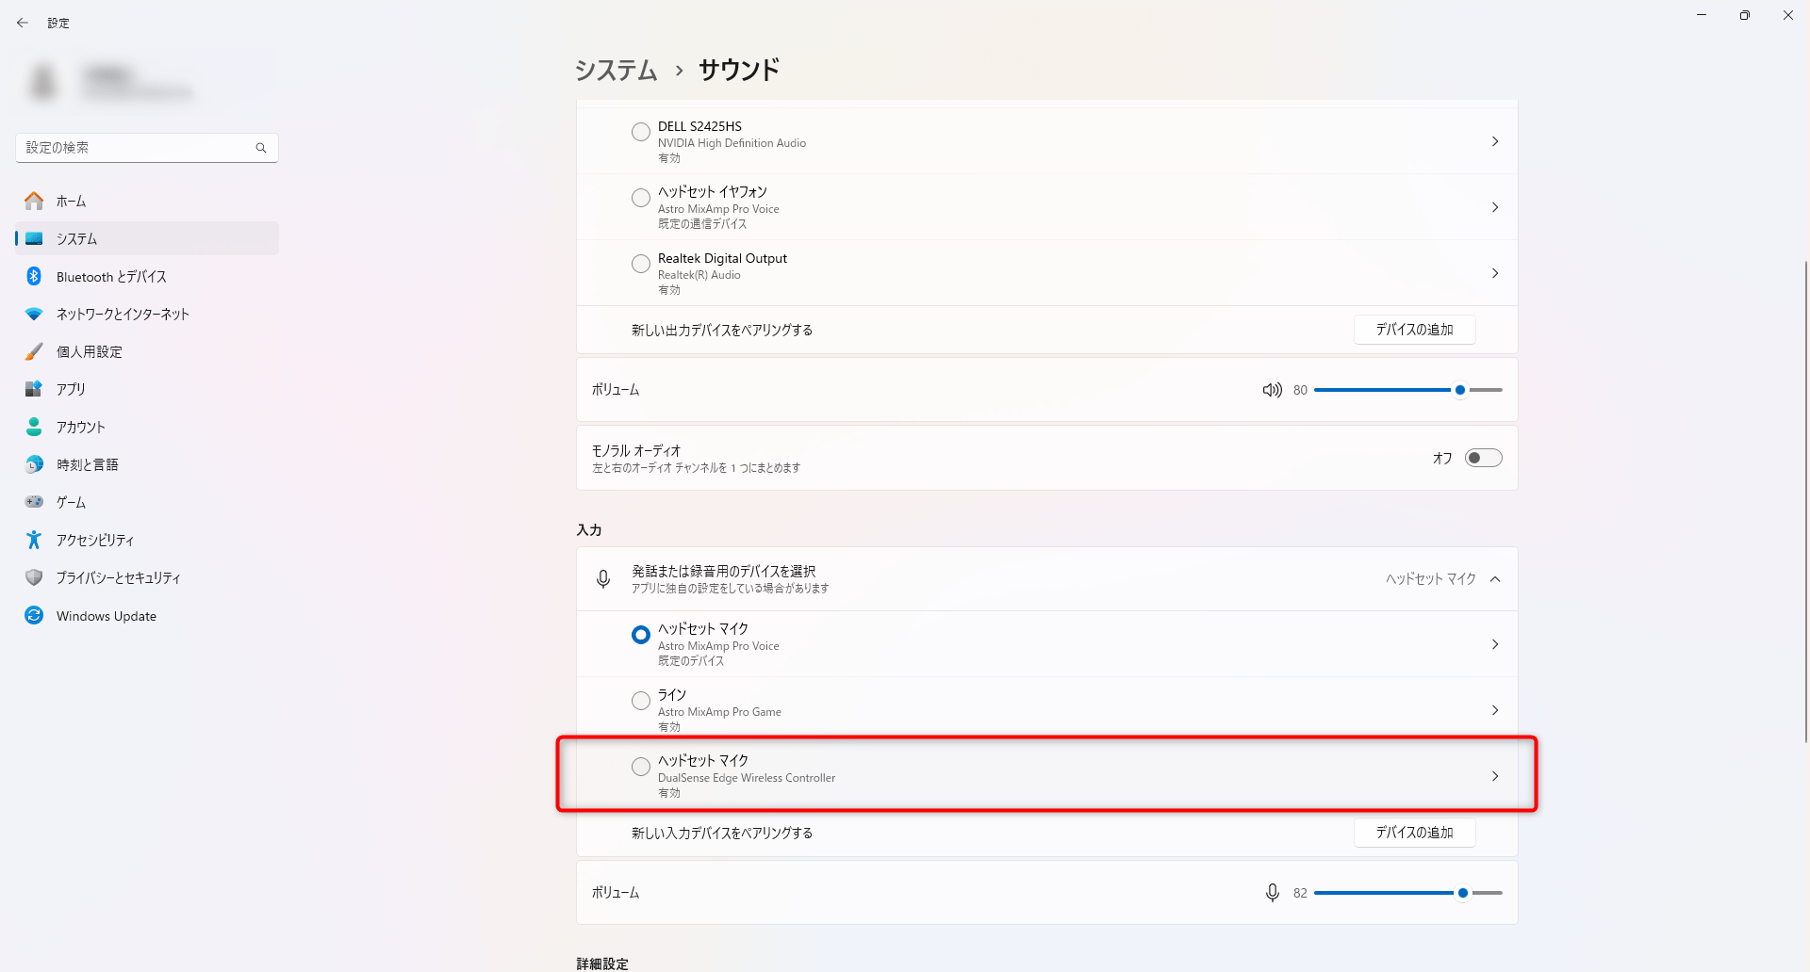Open Windows Update from sidebar
The width and height of the screenshot is (1810, 972).
tap(106, 616)
